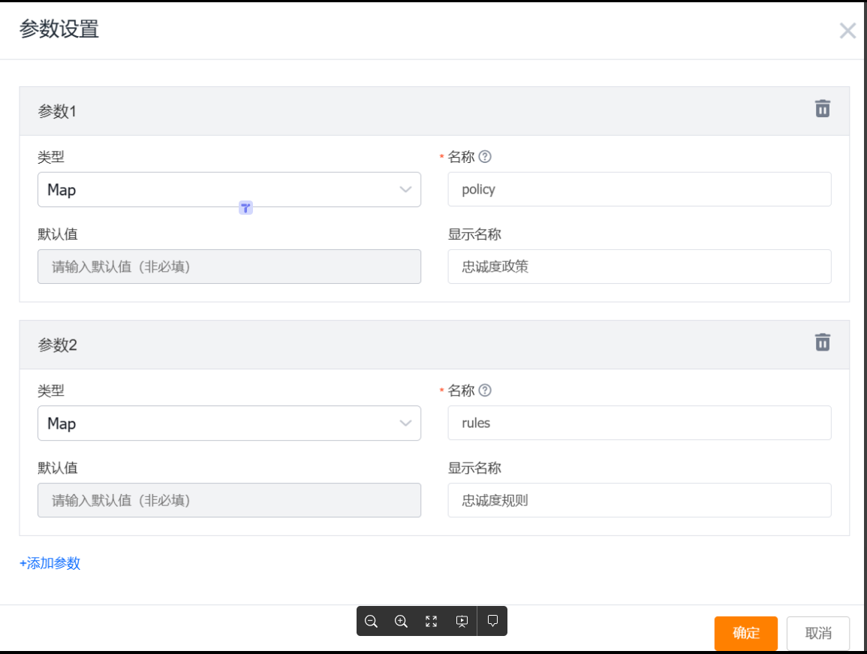Confirm with the orange 确定 button

click(x=746, y=633)
